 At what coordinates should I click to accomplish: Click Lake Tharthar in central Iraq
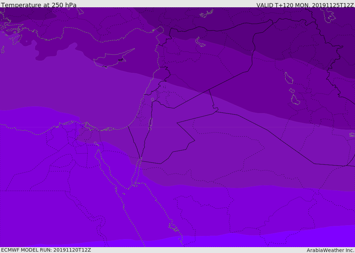288,78
